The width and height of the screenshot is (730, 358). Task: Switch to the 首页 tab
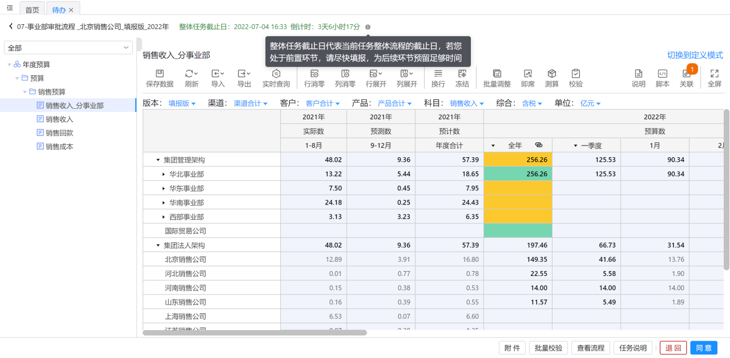(x=32, y=9)
